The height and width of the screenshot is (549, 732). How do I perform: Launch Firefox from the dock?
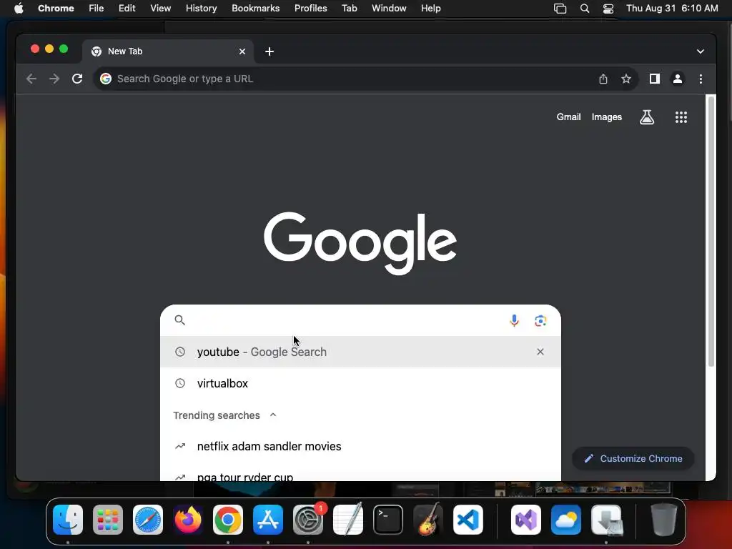pyautogui.click(x=188, y=520)
